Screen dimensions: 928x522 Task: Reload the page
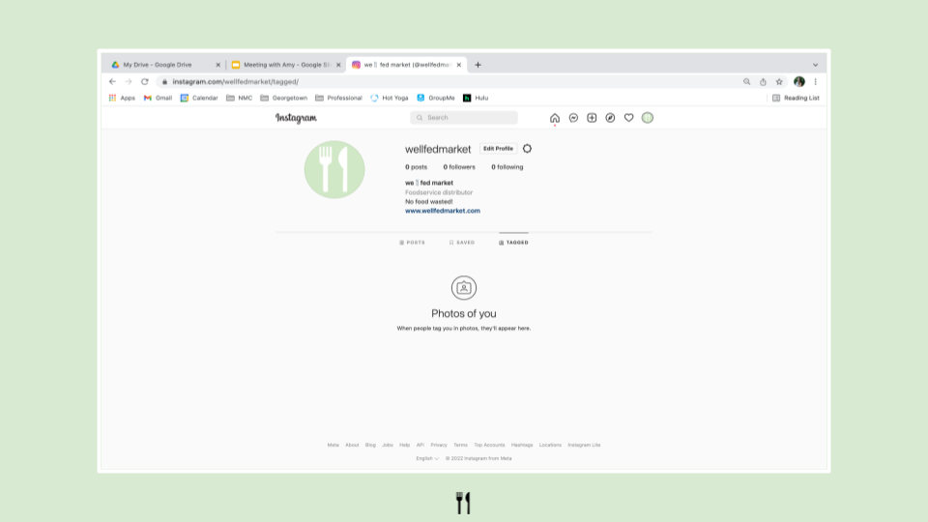(x=144, y=81)
